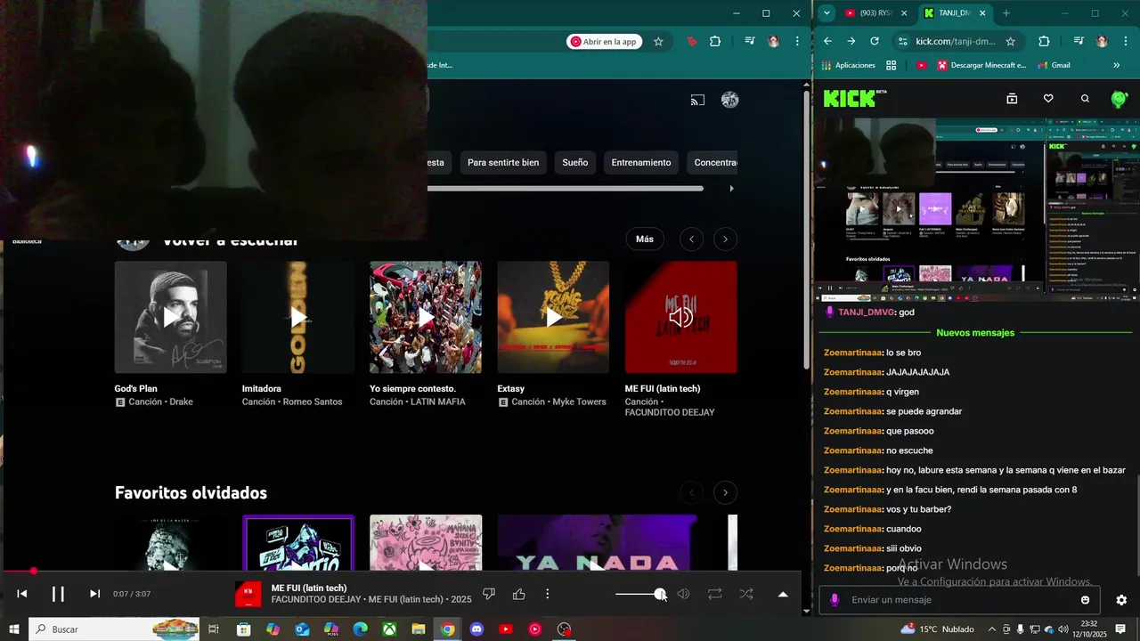Image resolution: width=1140 pixels, height=641 pixels.
Task: Seek on the song progress bar
Action: (401, 572)
